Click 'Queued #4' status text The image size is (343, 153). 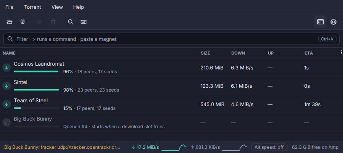(x=75, y=127)
